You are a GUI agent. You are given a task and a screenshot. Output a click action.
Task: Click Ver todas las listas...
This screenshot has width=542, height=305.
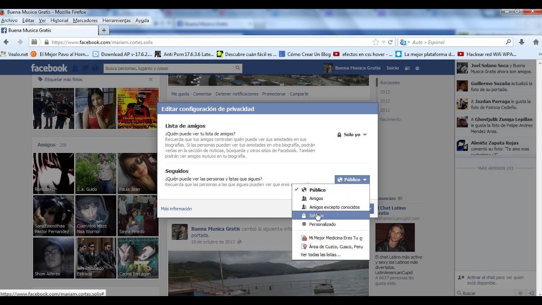321,255
